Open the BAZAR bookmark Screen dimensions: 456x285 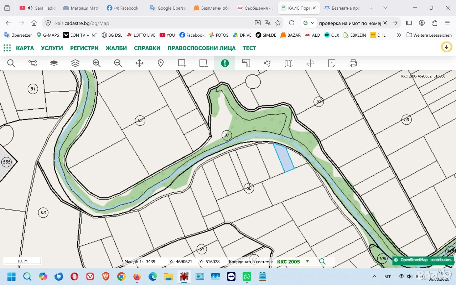290,35
